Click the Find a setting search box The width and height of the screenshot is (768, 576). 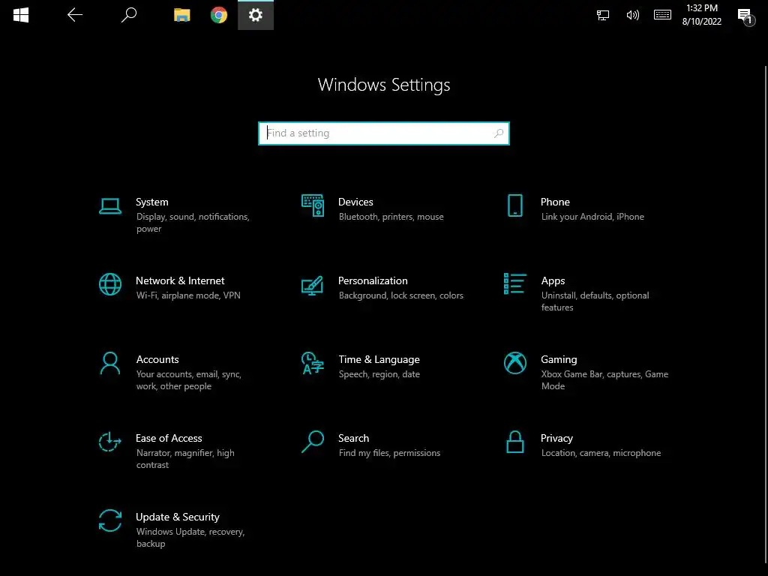(x=384, y=133)
